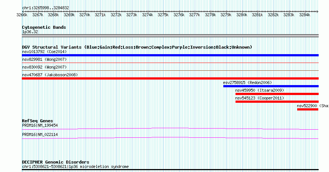Click the 3271k ruler position
The width and height of the screenshot is (329, 172).
tap(100, 15)
